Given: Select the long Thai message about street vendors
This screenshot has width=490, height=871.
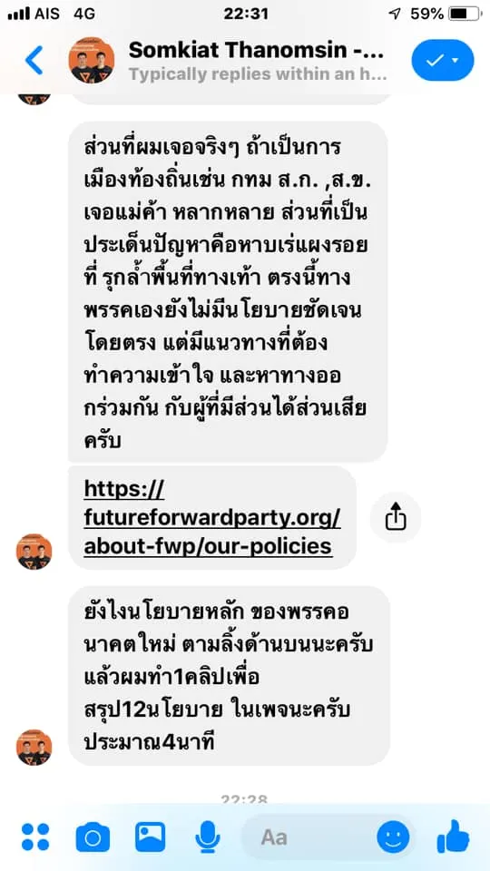Looking at the screenshot, I should (227, 291).
